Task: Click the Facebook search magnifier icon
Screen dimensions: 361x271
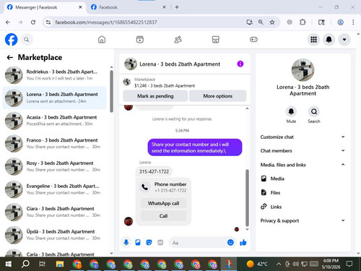Action: click(27, 40)
